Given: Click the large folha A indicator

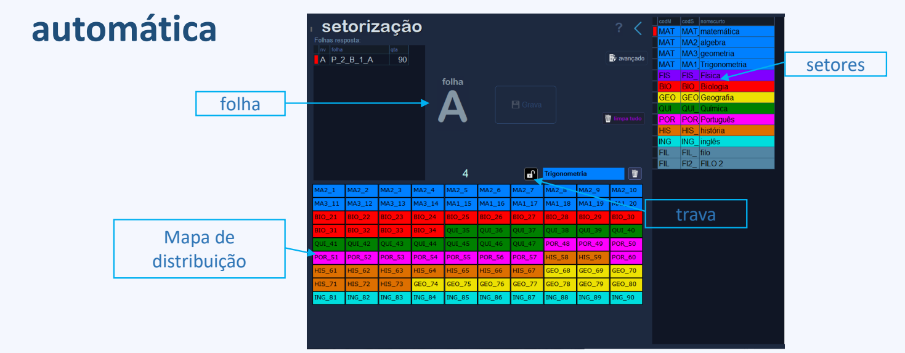Looking at the screenshot, I should (x=452, y=107).
